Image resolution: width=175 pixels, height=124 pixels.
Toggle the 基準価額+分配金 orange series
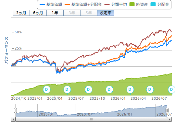[x=83, y=5]
